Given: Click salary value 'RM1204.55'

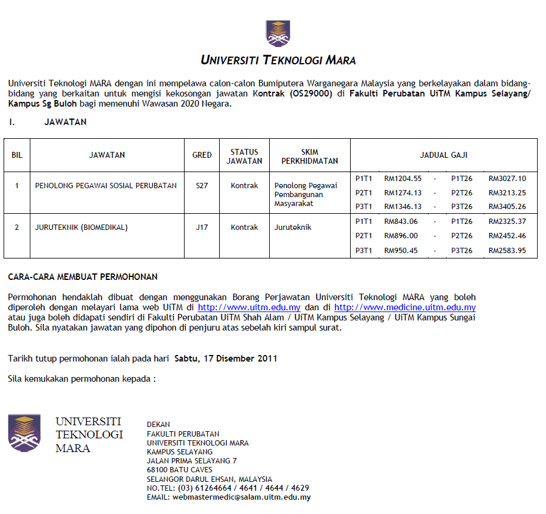Looking at the screenshot, I should 403,179.
